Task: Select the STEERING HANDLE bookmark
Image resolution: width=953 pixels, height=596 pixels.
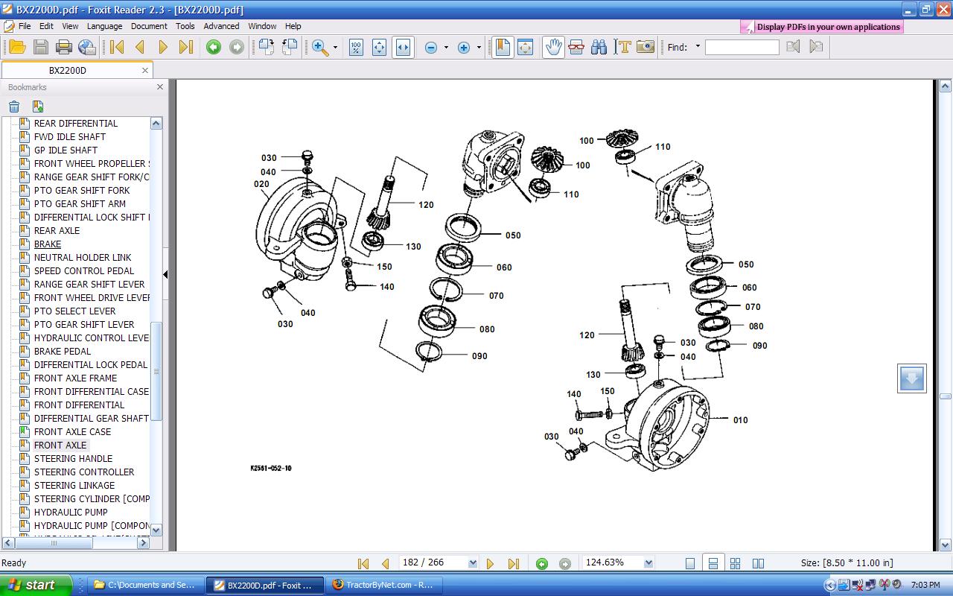Action: coord(73,458)
